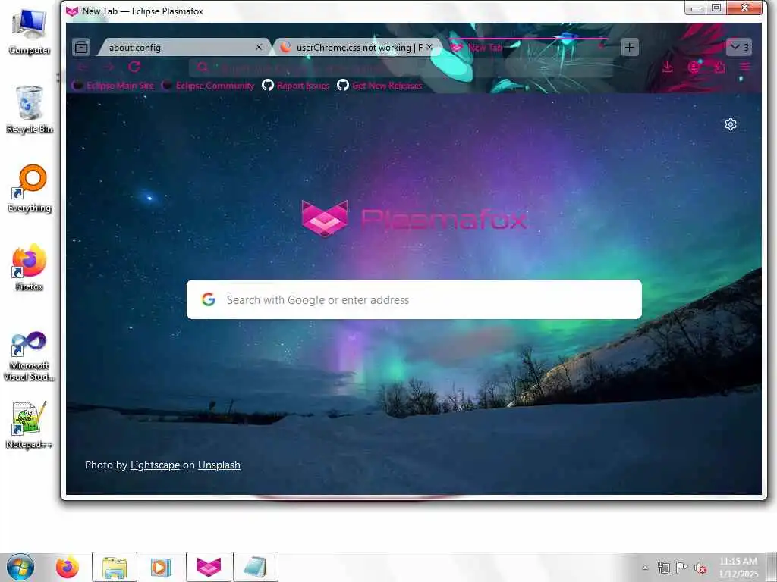
Task: Open a new tab with plus button
Action: (x=629, y=48)
